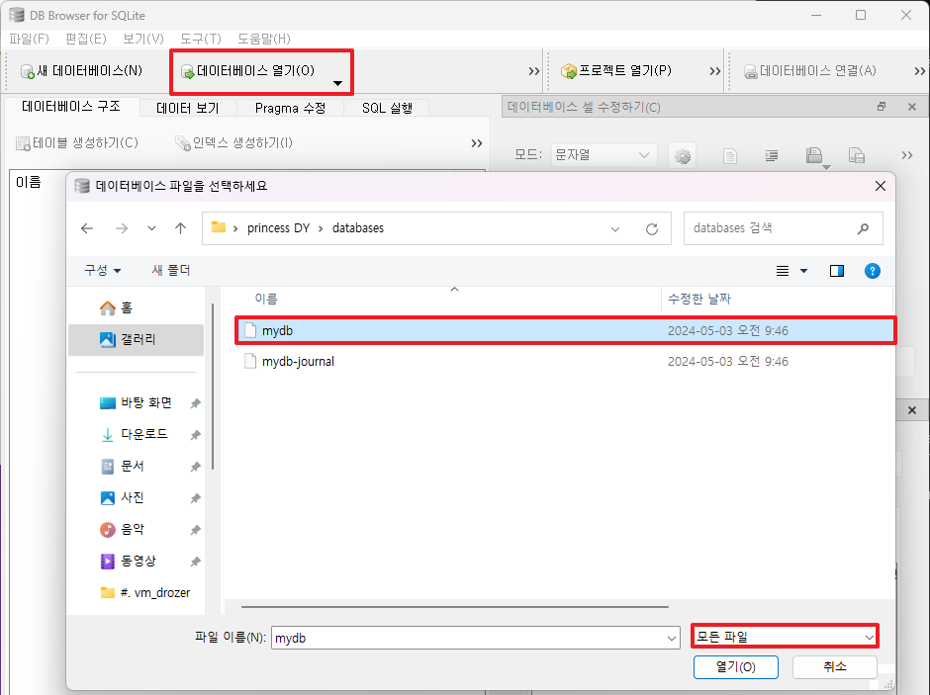Go forward in the file dialog

click(122, 228)
